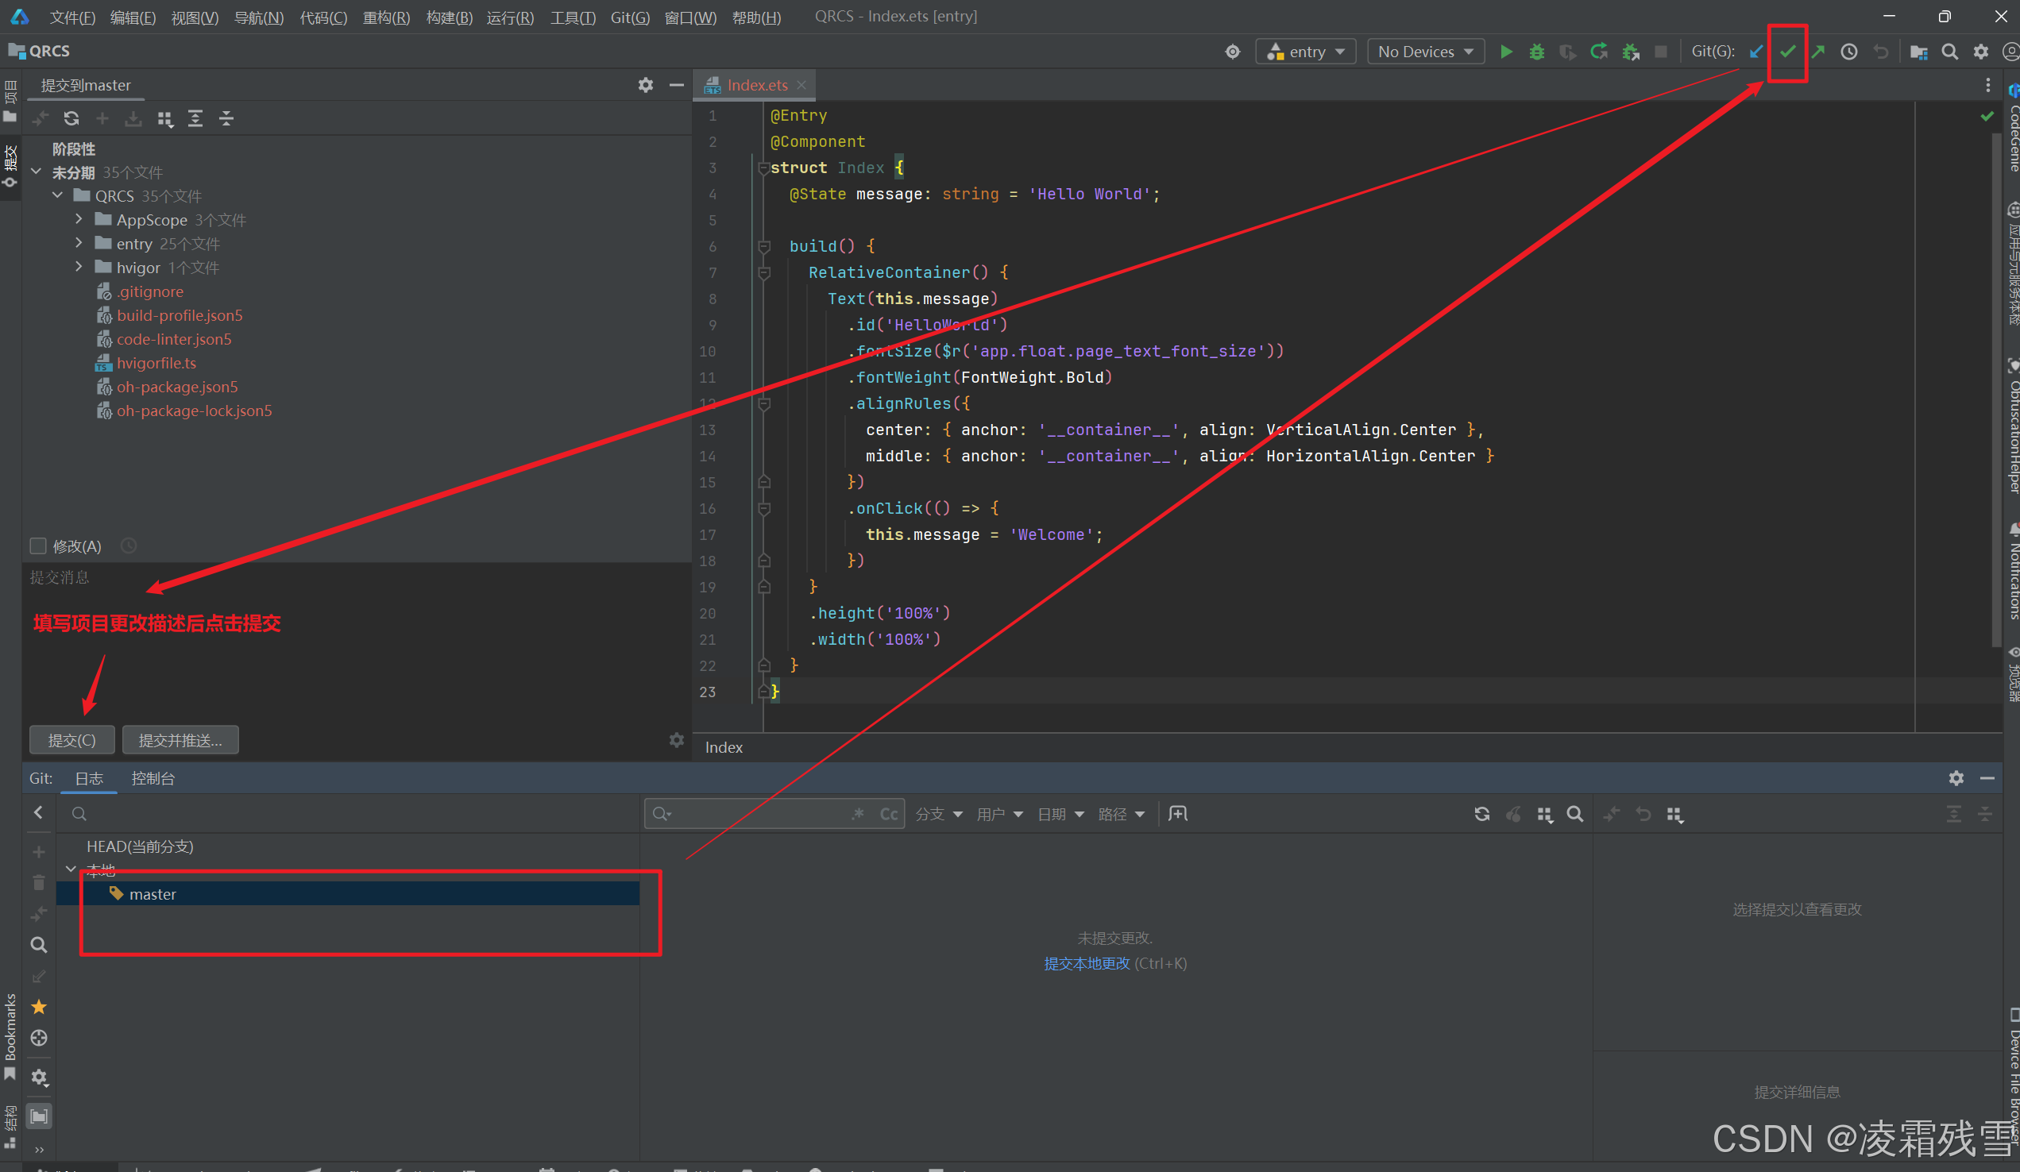Toggle the 修改(A) amend checkbox
The height and width of the screenshot is (1172, 2020).
(37, 546)
